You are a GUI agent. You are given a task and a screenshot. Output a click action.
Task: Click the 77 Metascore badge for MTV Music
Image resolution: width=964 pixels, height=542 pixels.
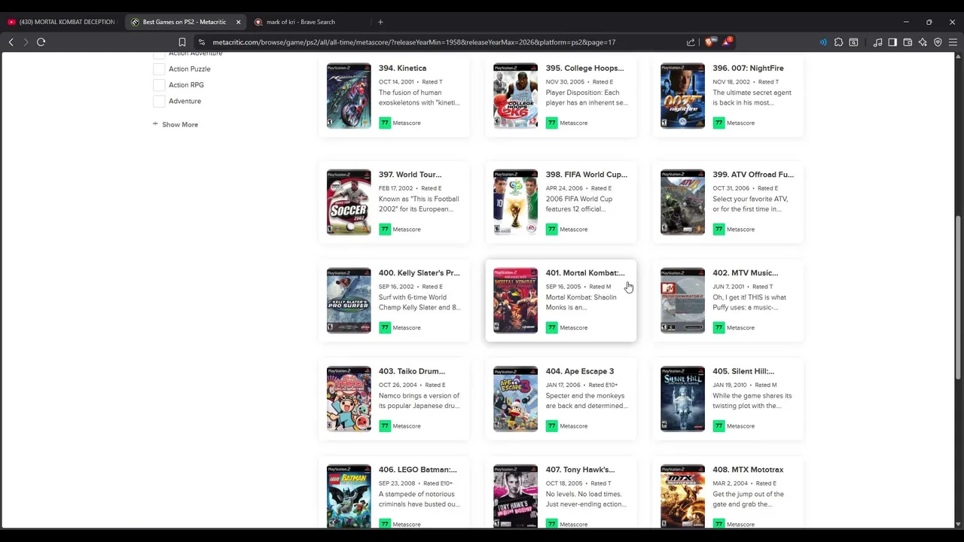click(x=718, y=327)
